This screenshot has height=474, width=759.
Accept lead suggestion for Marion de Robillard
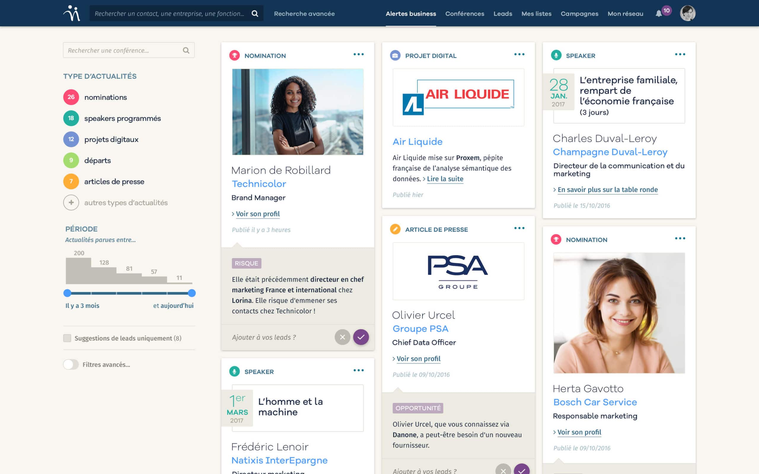coord(361,337)
